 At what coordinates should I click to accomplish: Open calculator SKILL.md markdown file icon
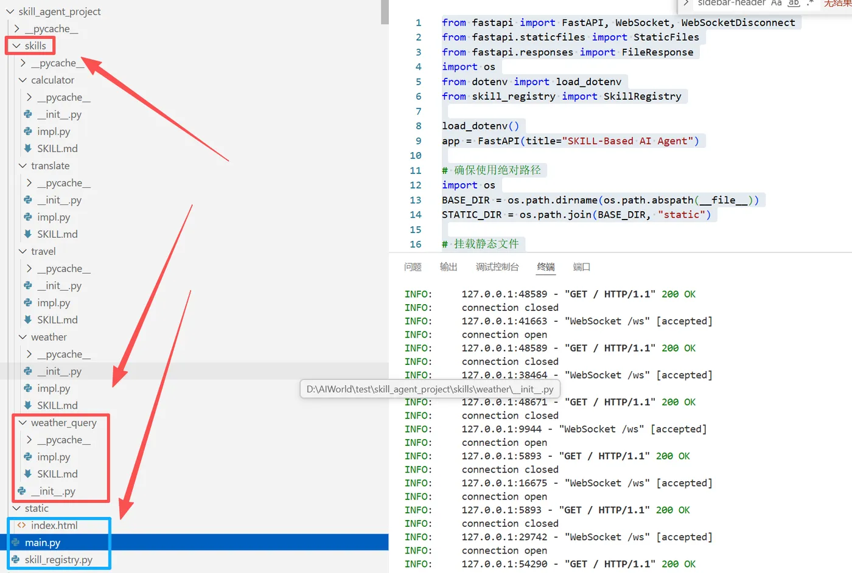[x=28, y=148]
